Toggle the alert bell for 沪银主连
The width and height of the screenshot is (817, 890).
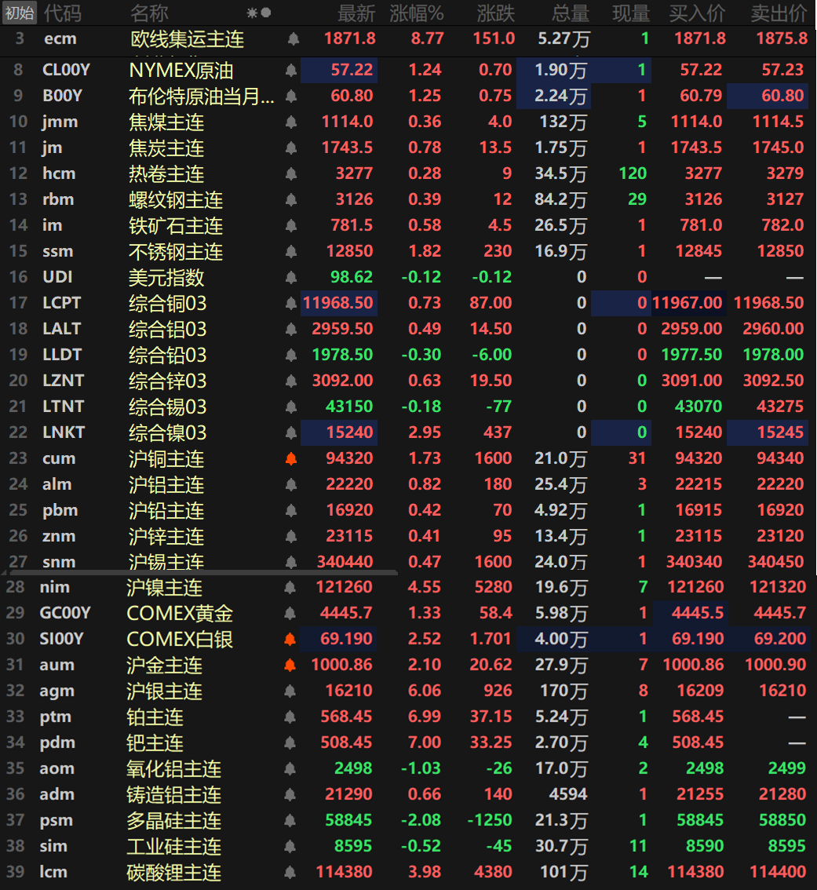290,691
